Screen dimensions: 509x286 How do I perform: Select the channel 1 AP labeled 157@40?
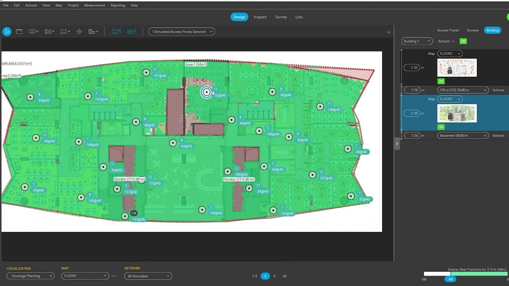pyautogui.click(x=117, y=189)
